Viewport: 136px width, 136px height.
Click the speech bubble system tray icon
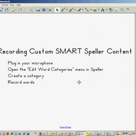pyautogui.click(x=124, y=133)
